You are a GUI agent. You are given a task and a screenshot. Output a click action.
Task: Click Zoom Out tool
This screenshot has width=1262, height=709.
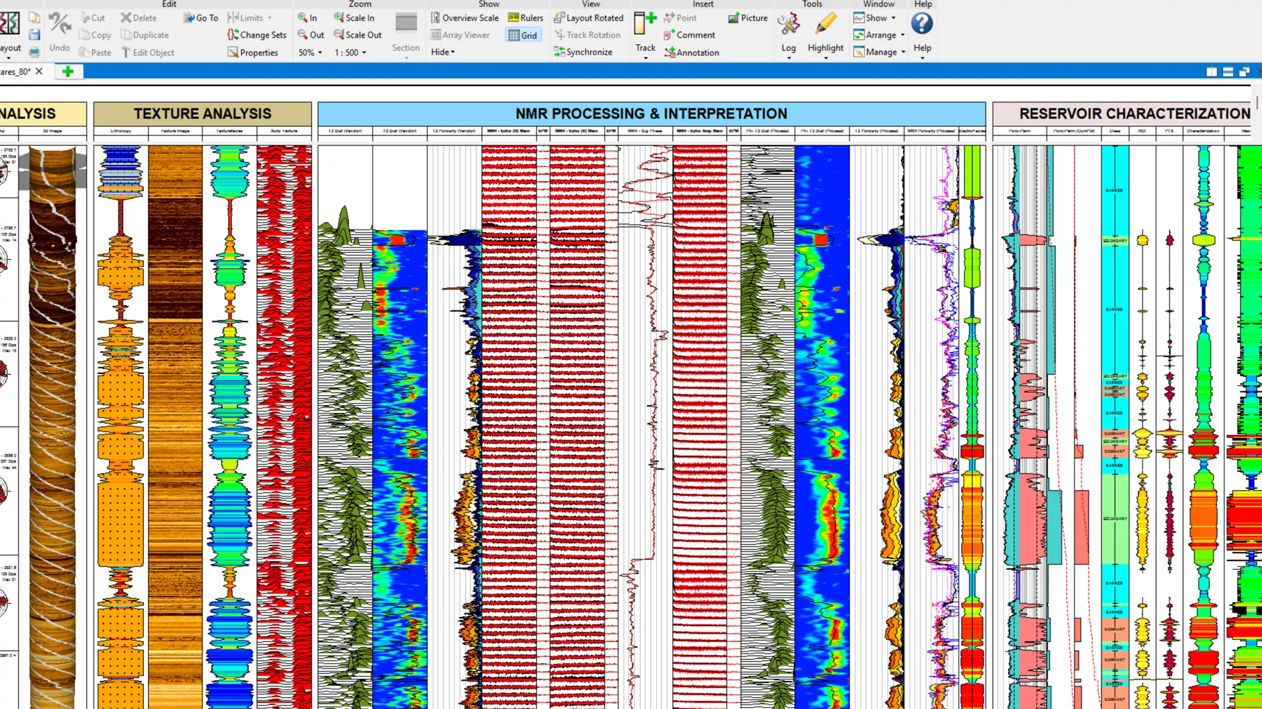(310, 35)
